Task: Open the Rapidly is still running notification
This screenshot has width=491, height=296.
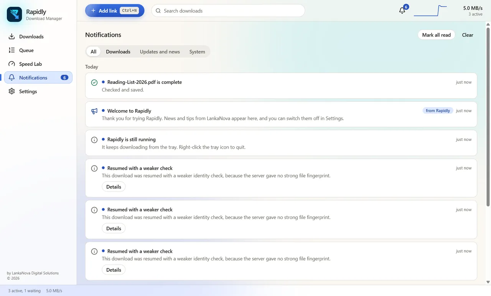Action: [x=281, y=143]
